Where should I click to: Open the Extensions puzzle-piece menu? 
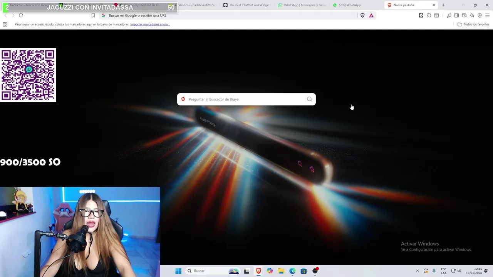429,15
